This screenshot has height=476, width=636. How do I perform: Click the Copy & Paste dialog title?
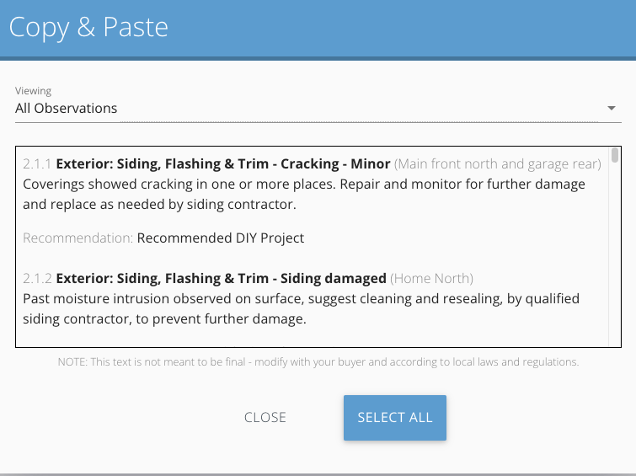[88, 27]
